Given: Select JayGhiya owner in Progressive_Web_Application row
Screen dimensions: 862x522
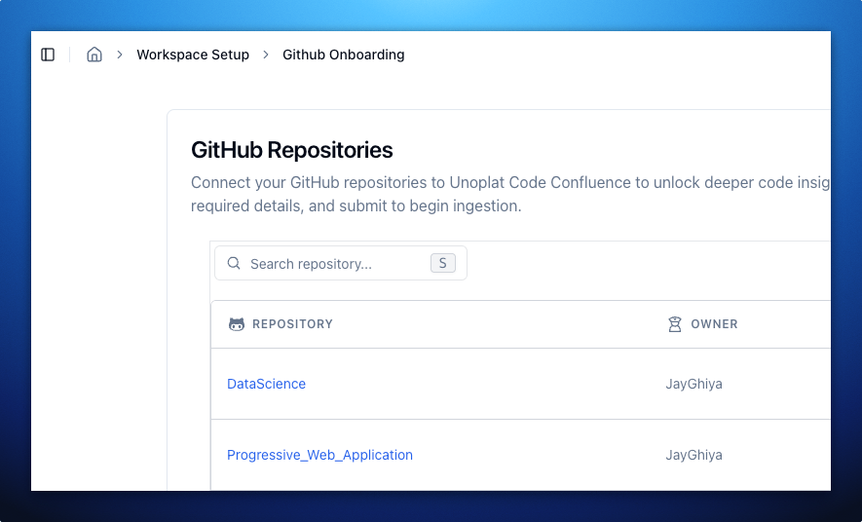Looking at the screenshot, I should coord(693,455).
